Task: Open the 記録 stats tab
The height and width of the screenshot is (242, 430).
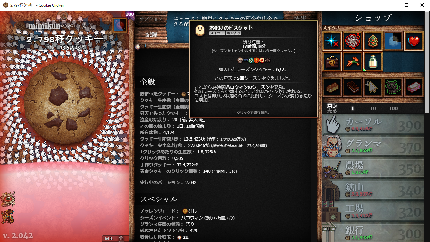Action: 151,34
